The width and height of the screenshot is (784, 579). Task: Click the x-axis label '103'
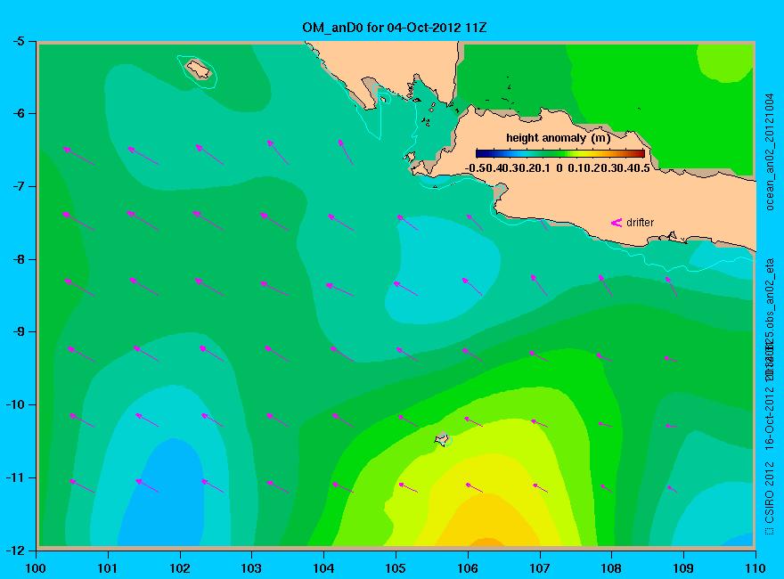pos(251,568)
